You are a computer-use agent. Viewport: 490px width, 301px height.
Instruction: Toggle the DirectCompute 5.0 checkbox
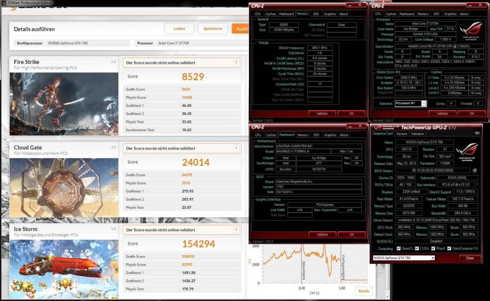click(x=449, y=248)
